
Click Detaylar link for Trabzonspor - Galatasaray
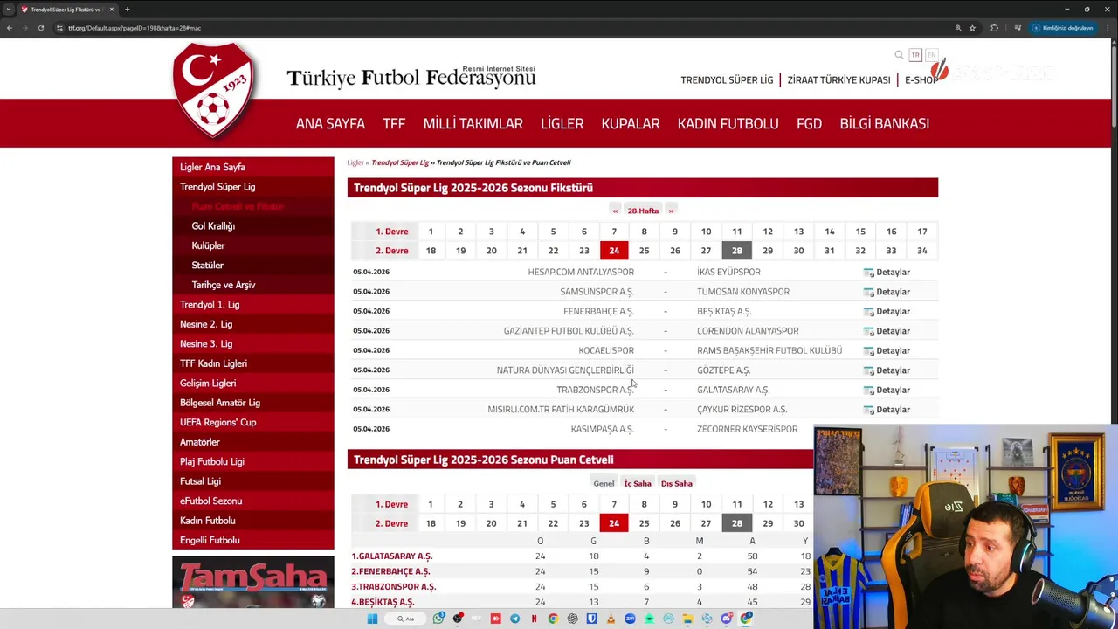(x=893, y=391)
